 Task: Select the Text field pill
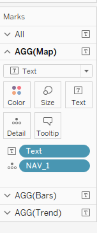click(55, 151)
